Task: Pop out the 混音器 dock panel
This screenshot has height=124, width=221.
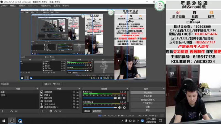Action: pyautogui.click(x=127, y=89)
